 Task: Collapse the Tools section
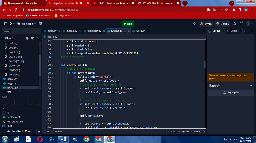3,92
